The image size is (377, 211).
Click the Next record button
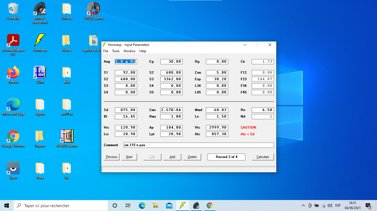tap(129, 157)
